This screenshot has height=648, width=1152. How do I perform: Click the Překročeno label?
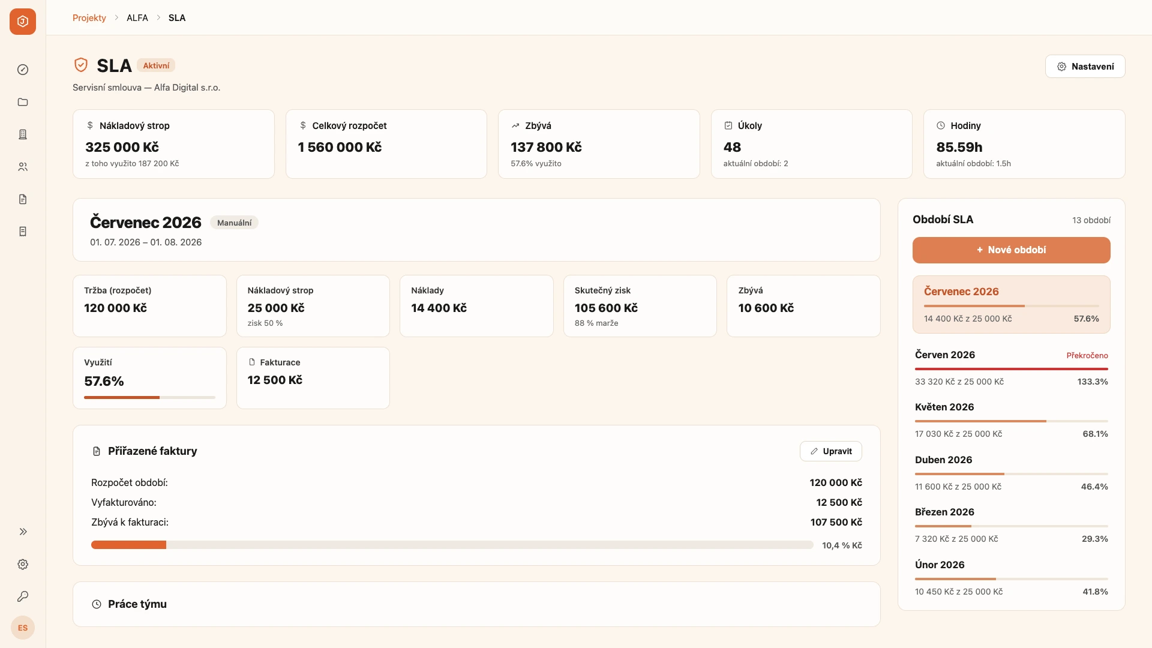1087,355
